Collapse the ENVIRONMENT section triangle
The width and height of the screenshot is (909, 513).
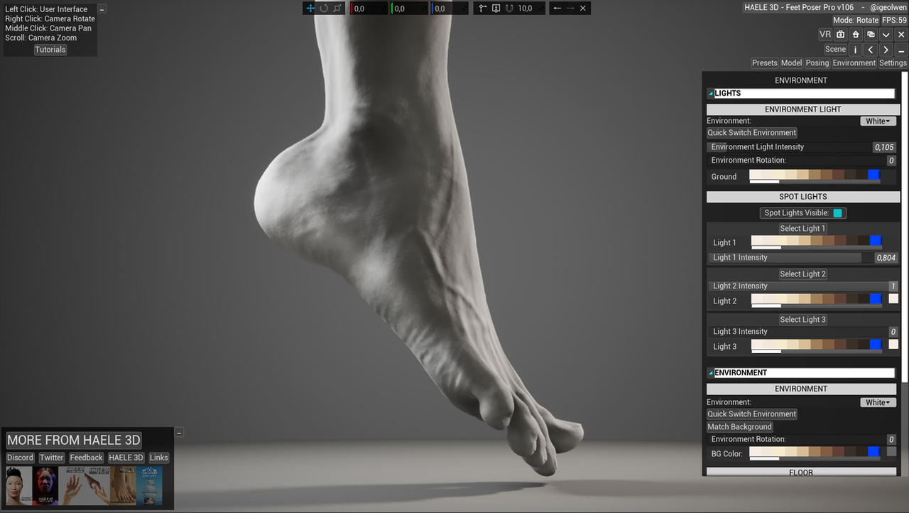710,372
